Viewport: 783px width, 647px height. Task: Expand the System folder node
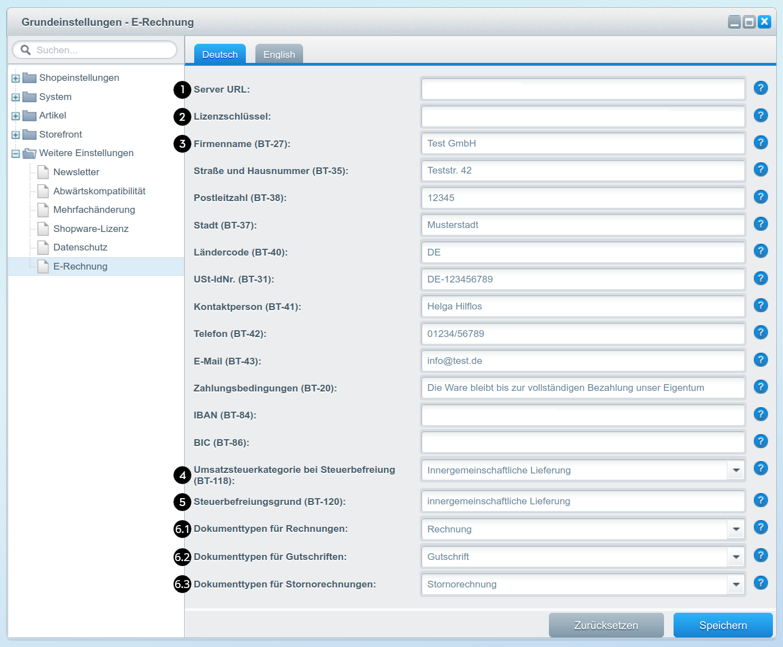click(x=16, y=97)
